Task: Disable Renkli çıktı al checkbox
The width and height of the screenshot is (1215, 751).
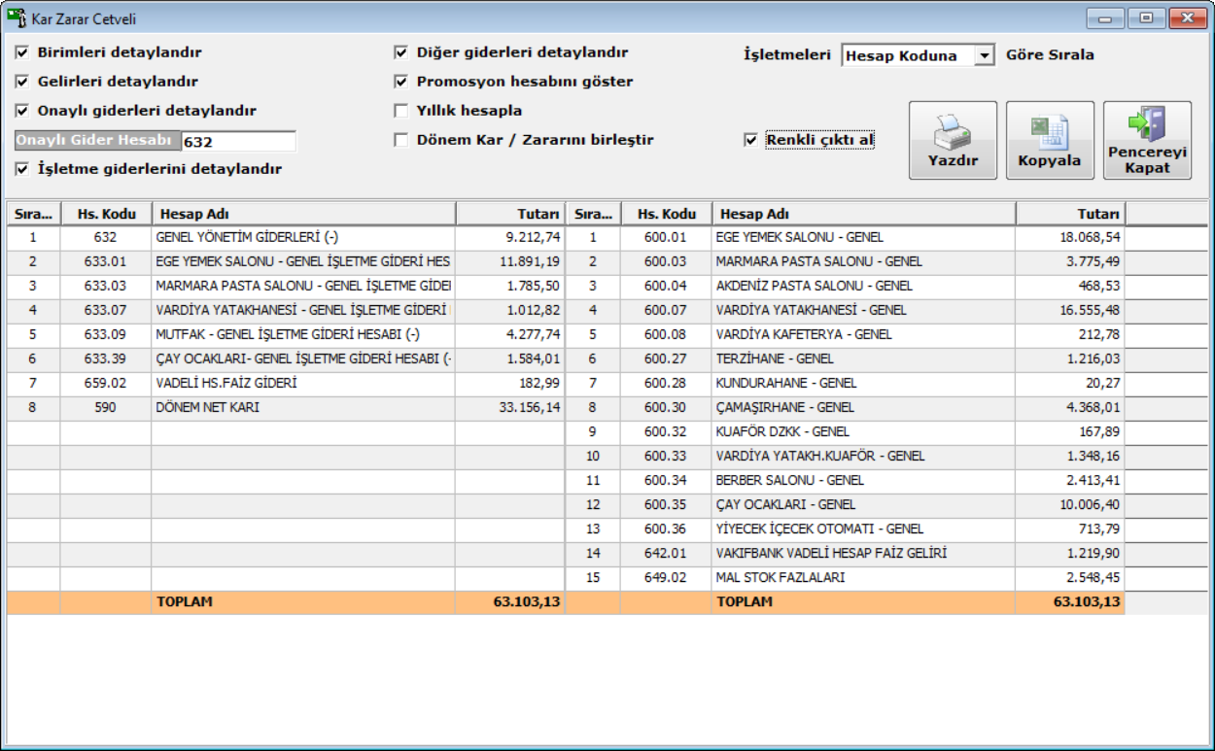Action: [750, 140]
